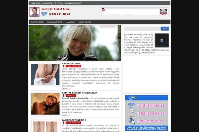Click the blonde woman slider image
Viewport: 199px width, 132px height.
(75, 43)
